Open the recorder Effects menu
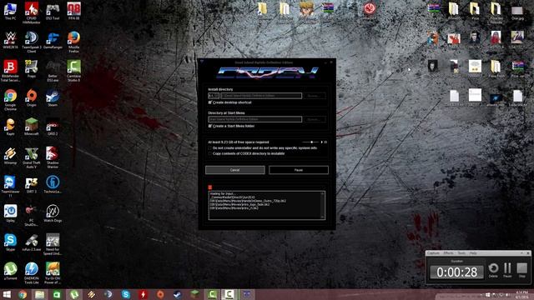Viewport: 534px width, 300px height. 448,253
